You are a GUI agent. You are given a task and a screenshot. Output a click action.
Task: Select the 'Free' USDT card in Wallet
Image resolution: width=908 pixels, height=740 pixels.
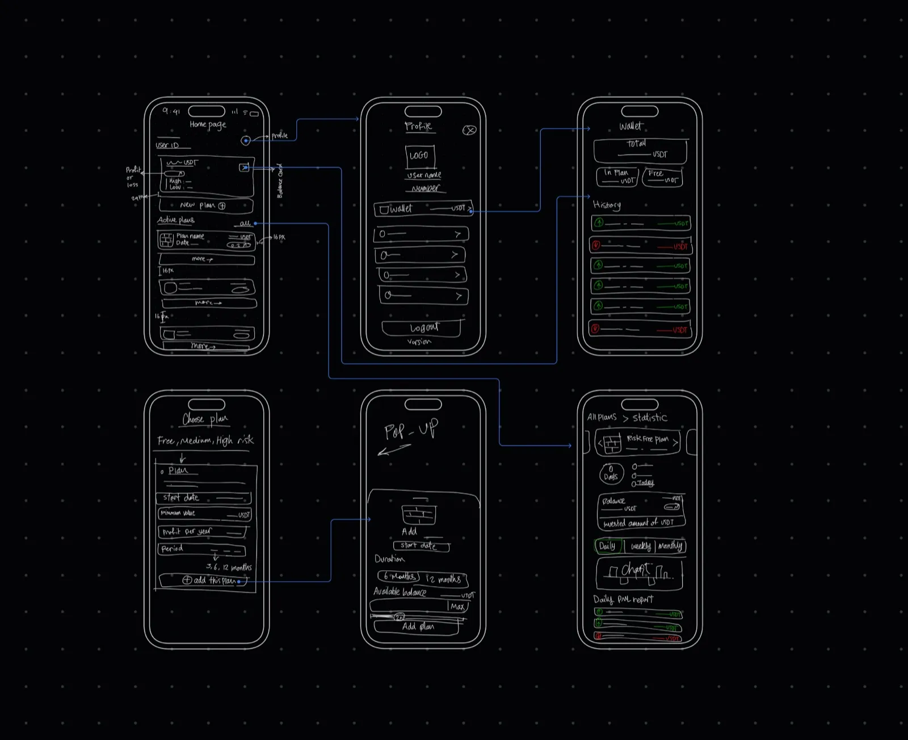coord(662,177)
